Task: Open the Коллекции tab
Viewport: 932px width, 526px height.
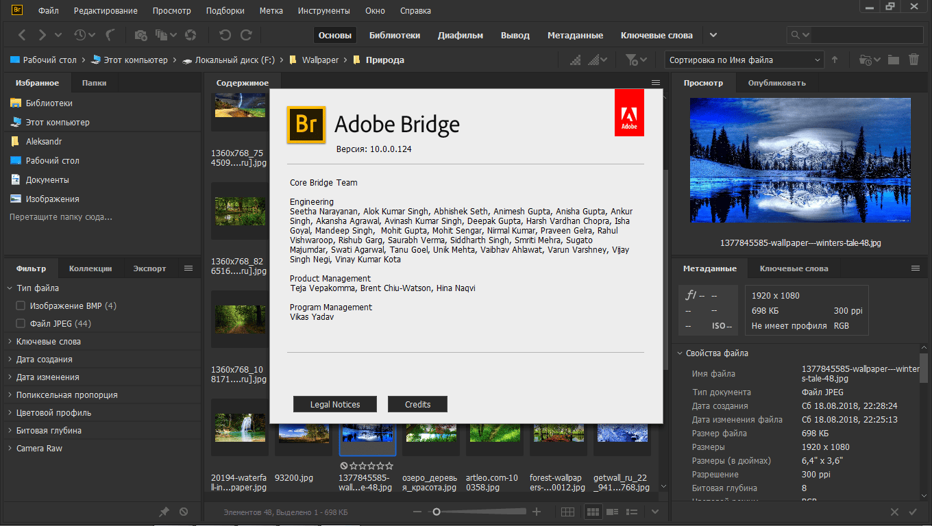Action: 90,268
